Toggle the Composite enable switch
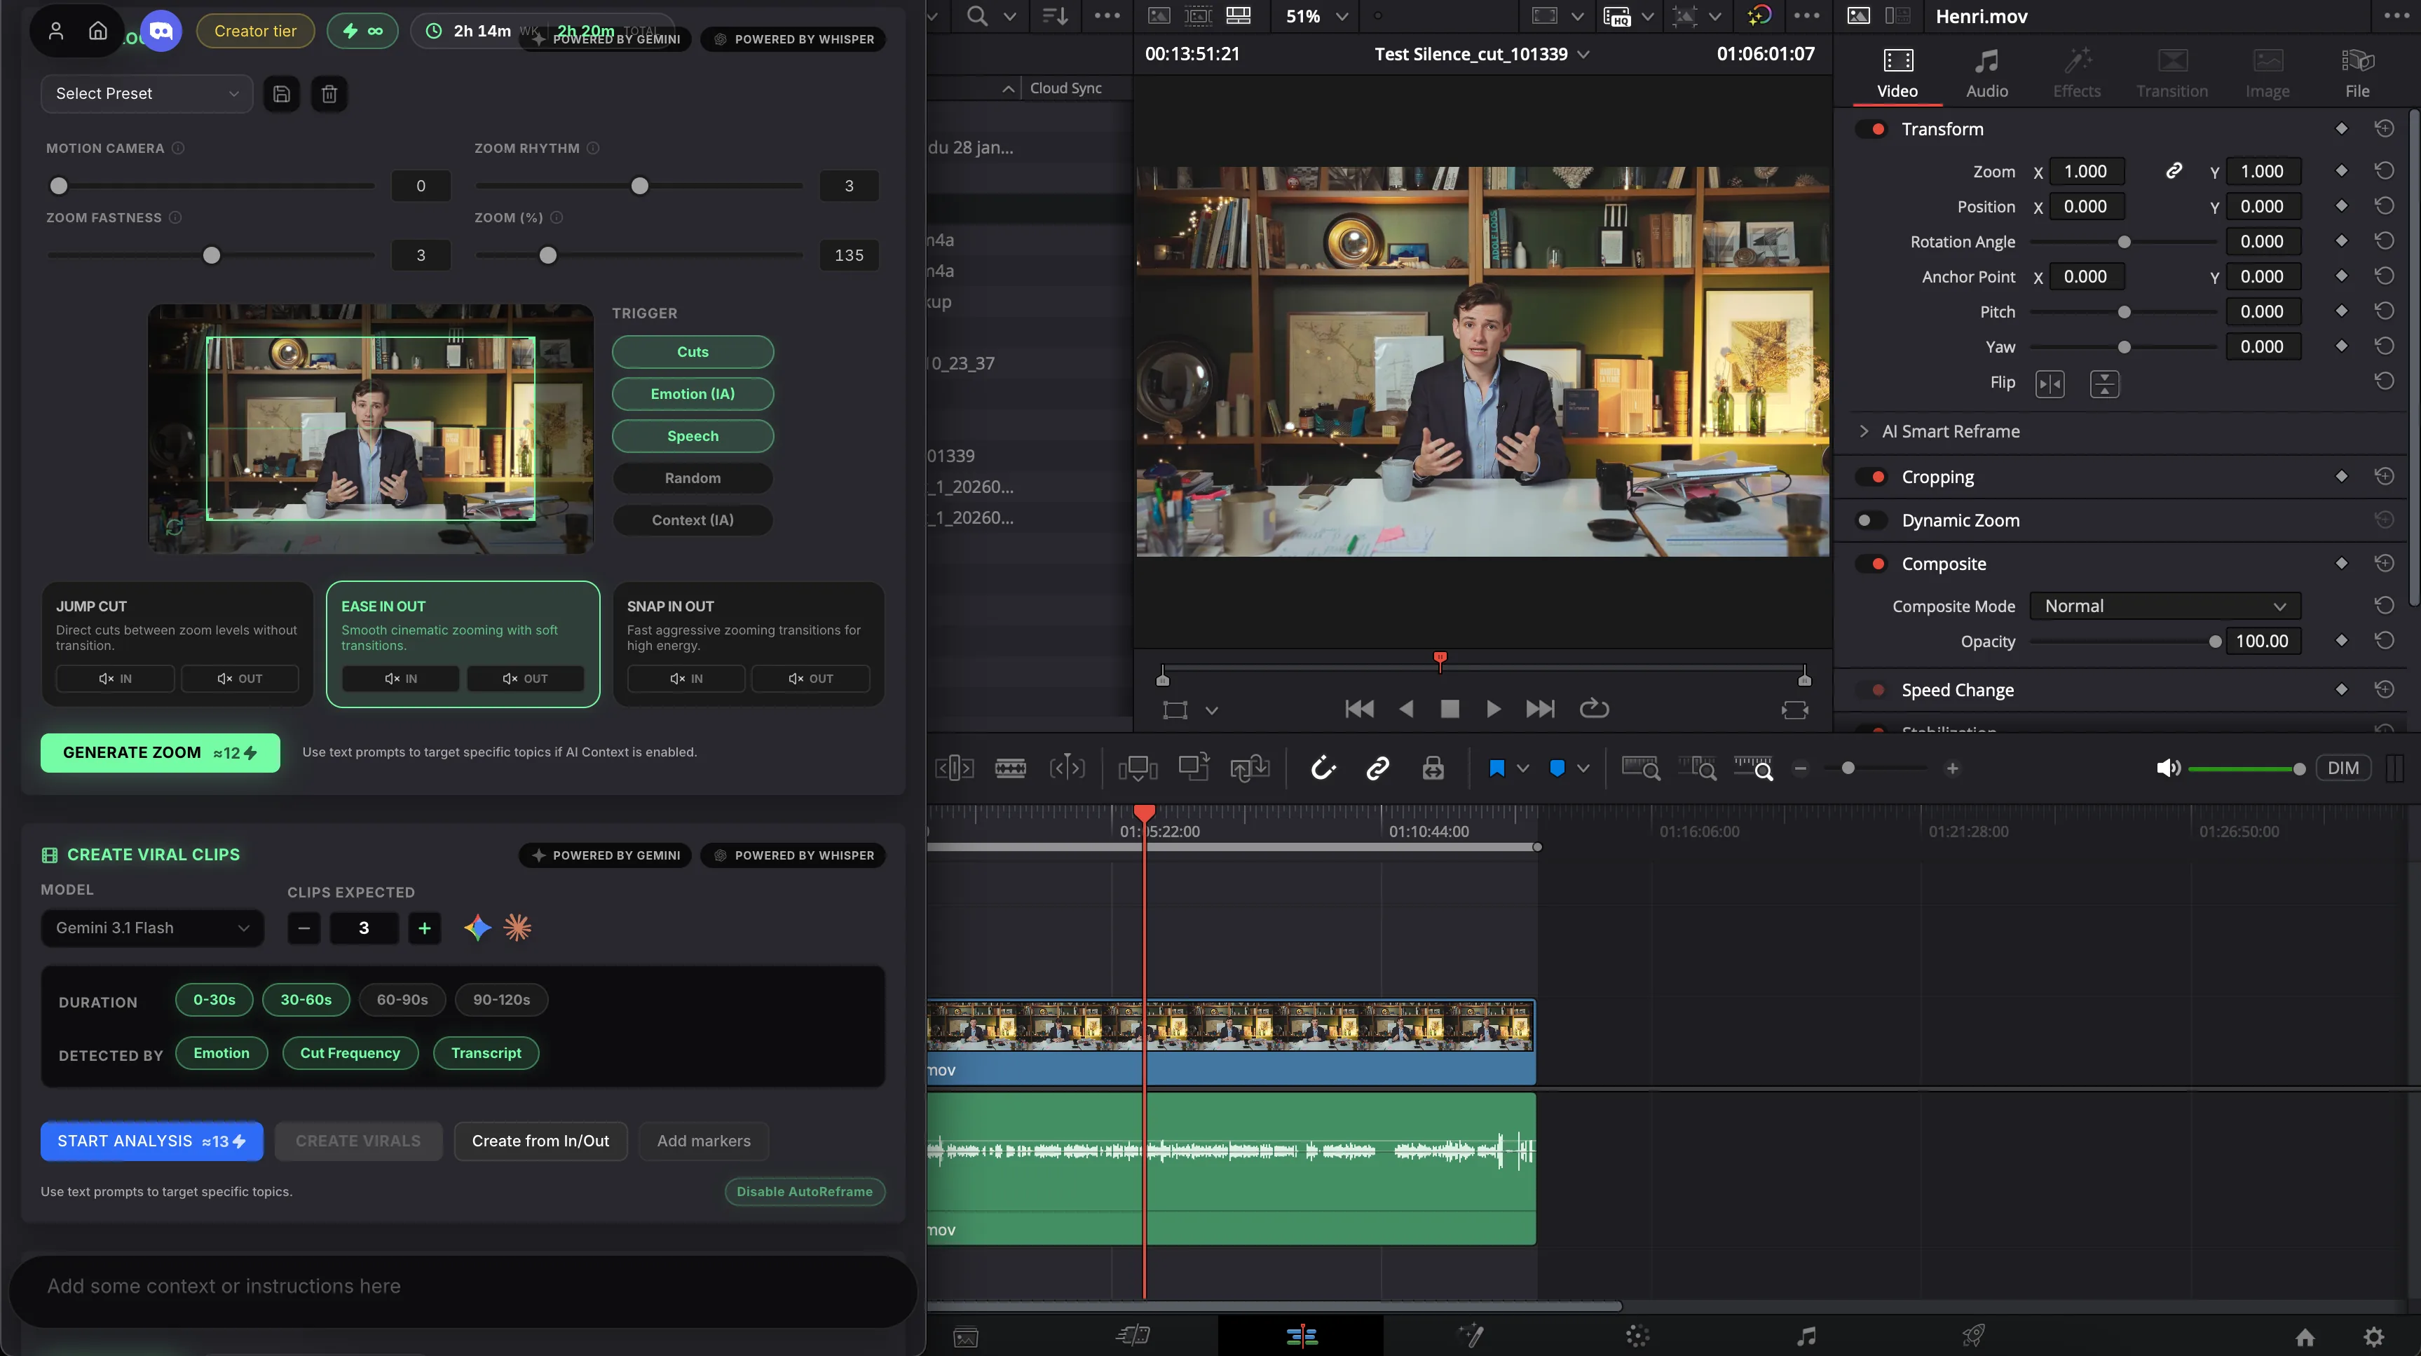This screenshot has height=1356, width=2421. (1871, 563)
